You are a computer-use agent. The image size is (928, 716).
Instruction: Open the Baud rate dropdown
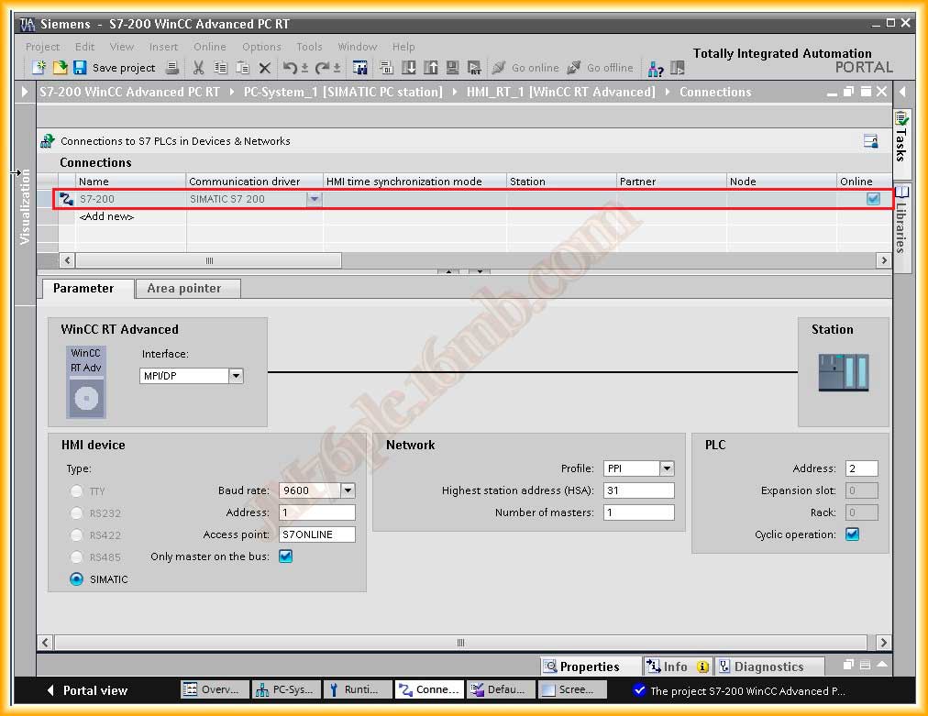[x=347, y=490]
